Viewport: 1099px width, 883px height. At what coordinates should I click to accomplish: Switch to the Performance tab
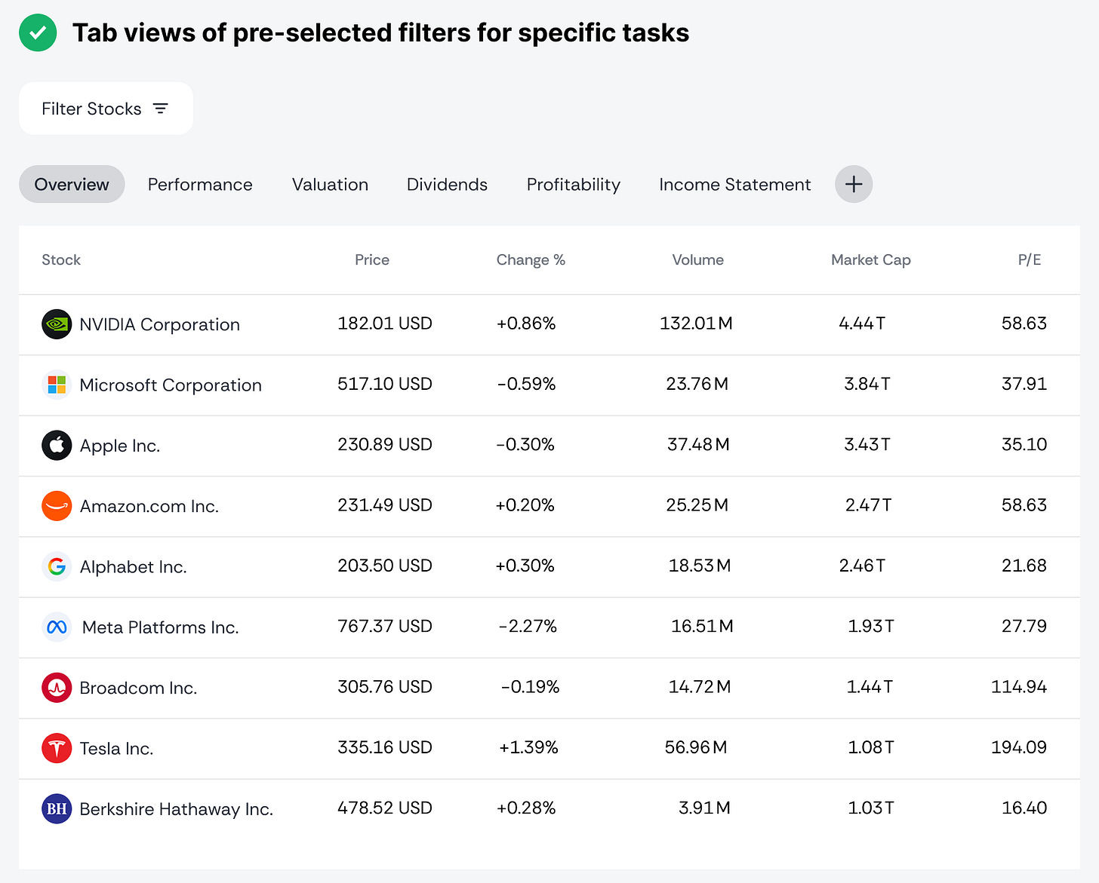pos(200,185)
